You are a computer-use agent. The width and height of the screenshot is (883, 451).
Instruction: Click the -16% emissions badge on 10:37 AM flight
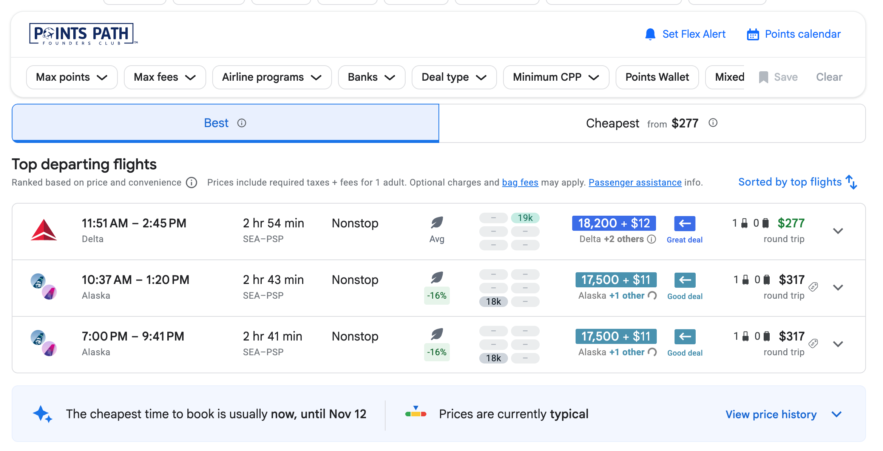point(437,296)
